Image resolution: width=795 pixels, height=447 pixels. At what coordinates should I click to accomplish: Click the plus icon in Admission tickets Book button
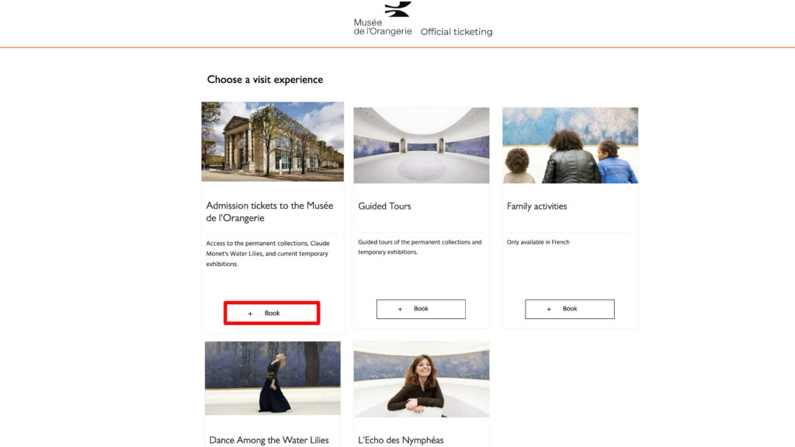click(x=250, y=314)
